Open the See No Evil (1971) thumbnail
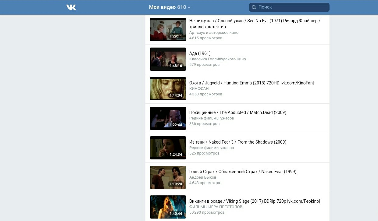 click(168, 30)
